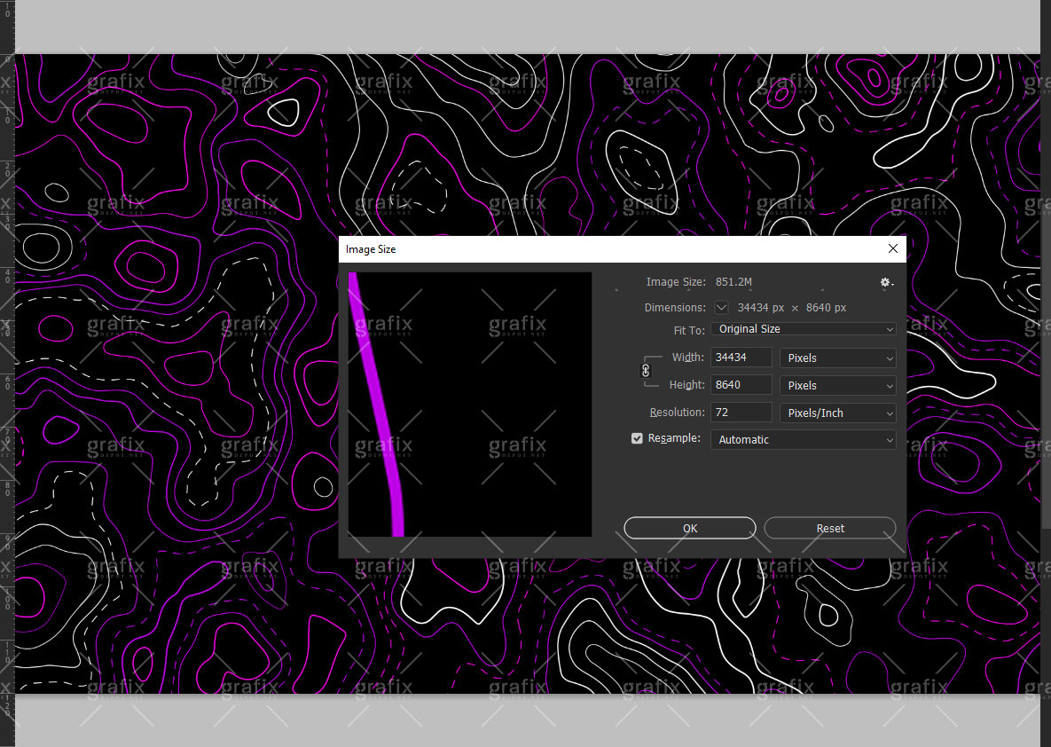
Task: Click the preview thumbnail in the dialog
Action: (469, 404)
